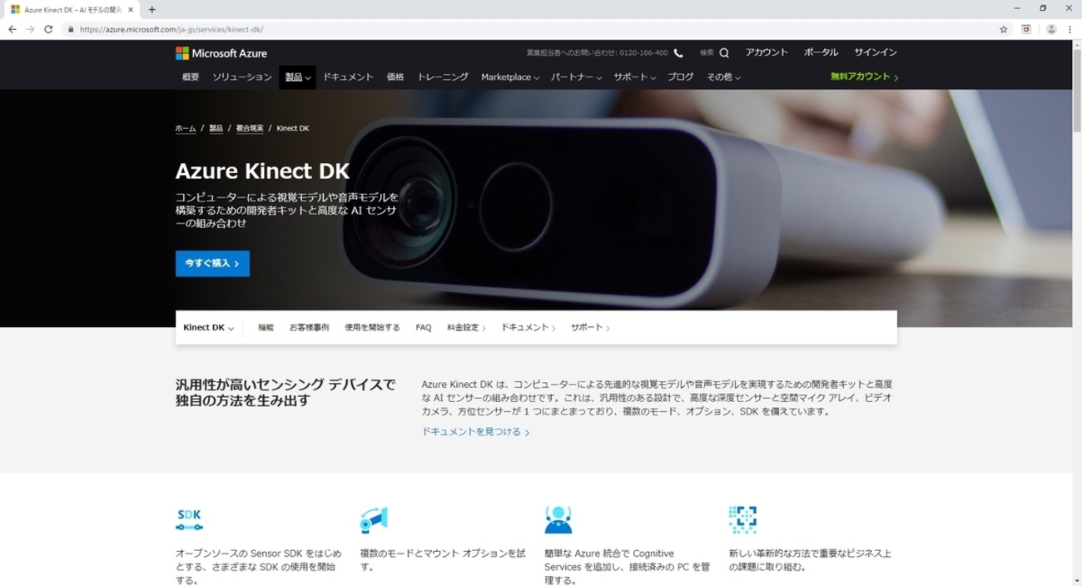The height and width of the screenshot is (586, 1082).
Task: Open the browser profile avatar icon
Action: (x=1051, y=29)
